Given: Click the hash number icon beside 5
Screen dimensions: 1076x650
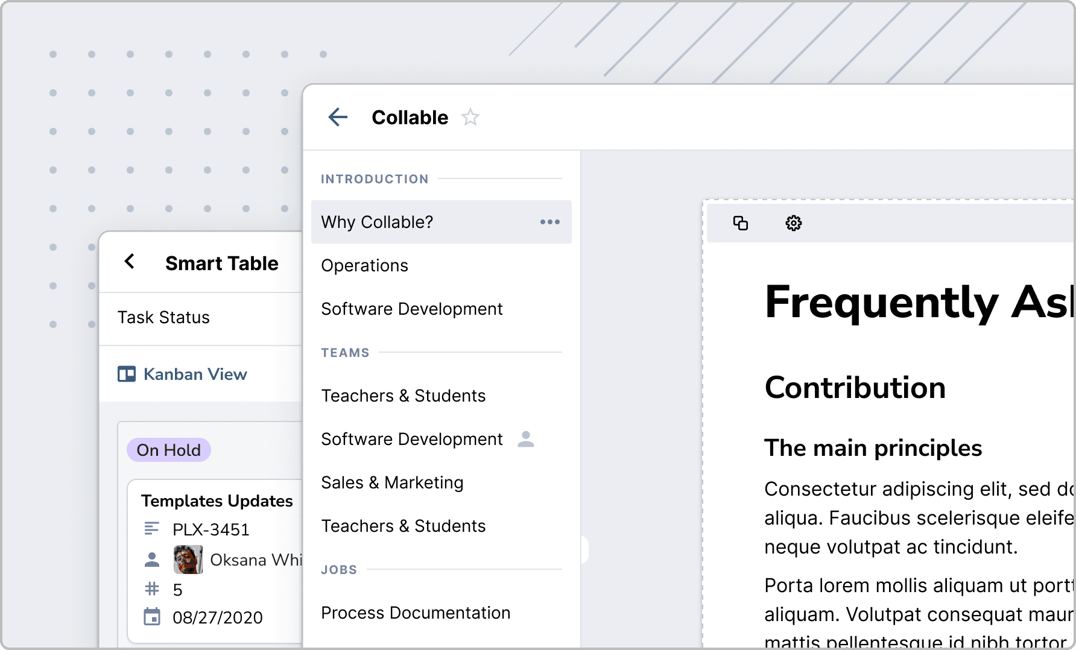Looking at the screenshot, I should 152,588.
